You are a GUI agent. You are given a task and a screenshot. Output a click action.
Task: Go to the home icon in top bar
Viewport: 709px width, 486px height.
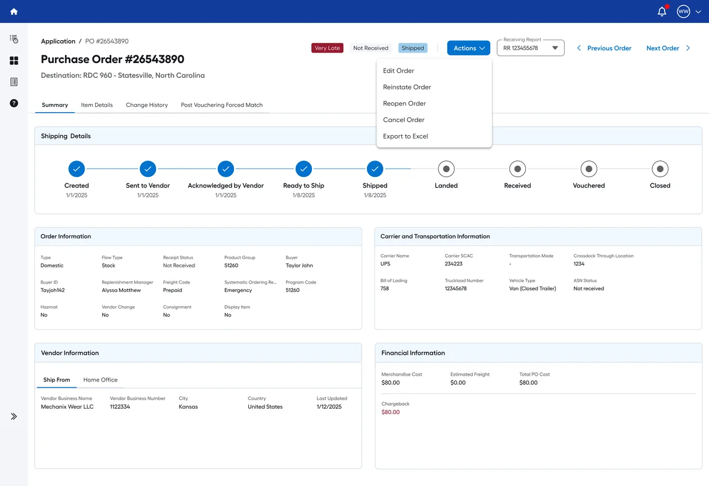pyautogui.click(x=14, y=11)
